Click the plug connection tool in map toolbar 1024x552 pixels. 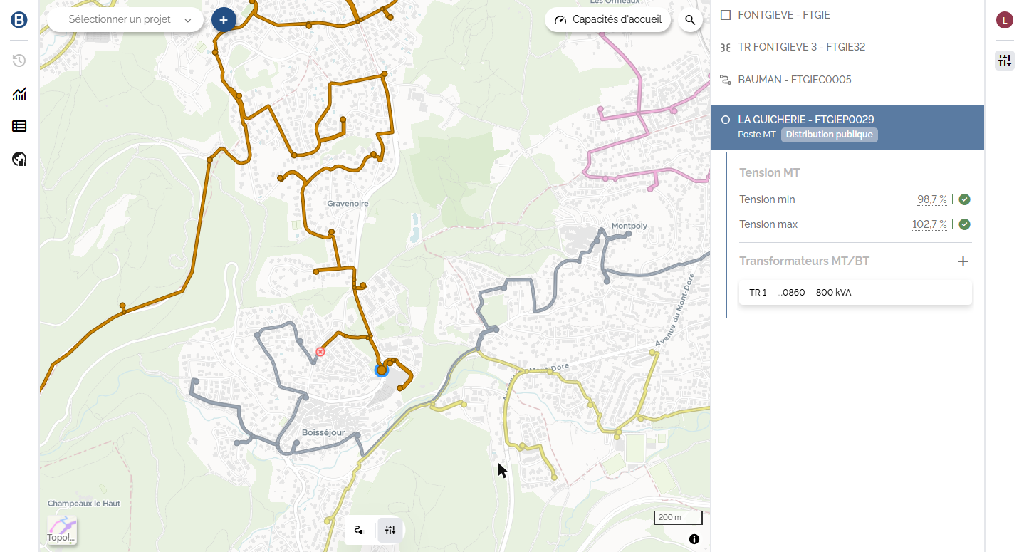pos(360,530)
